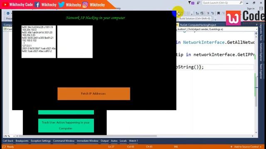The width and height of the screenshot is (266, 149).
Task: Click the increase indent toolbar icon
Action: (x=202, y=13)
